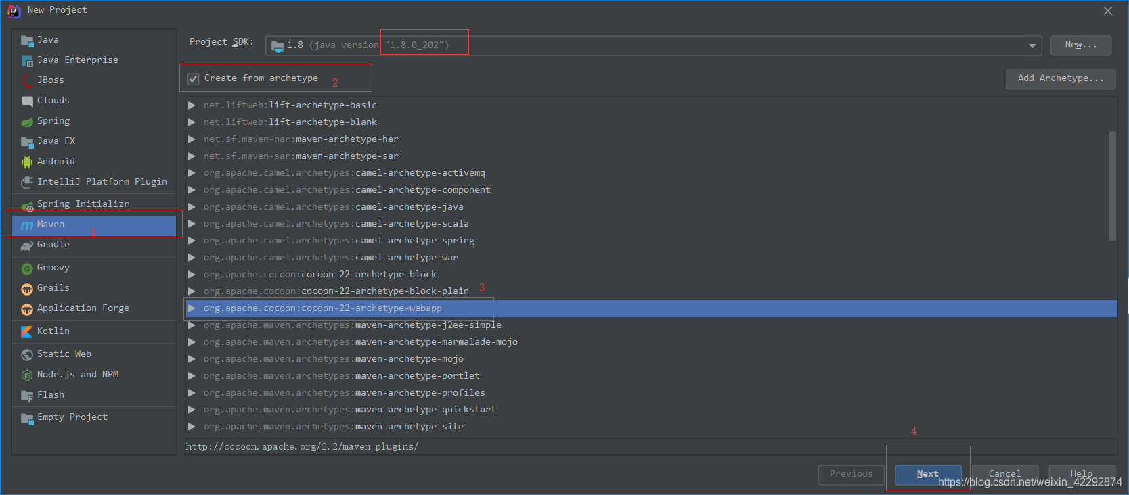Click the Previous button
The width and height of the screenshot is (1129, 495).
[x=851, y=475]
